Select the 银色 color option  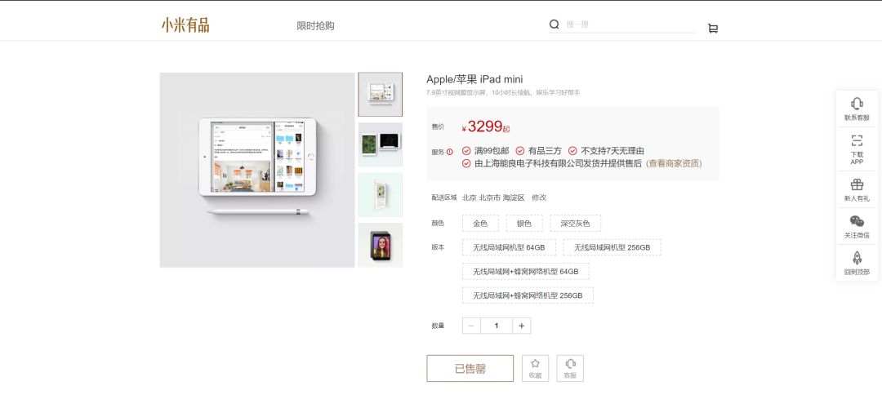tap(524, 223)
